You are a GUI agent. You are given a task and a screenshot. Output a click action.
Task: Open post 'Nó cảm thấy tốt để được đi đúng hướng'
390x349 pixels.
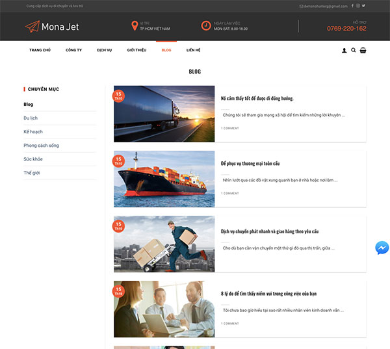point(257,99)
